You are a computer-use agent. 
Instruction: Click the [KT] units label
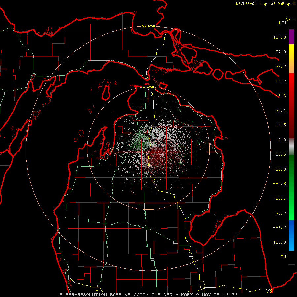pos(282,23)
